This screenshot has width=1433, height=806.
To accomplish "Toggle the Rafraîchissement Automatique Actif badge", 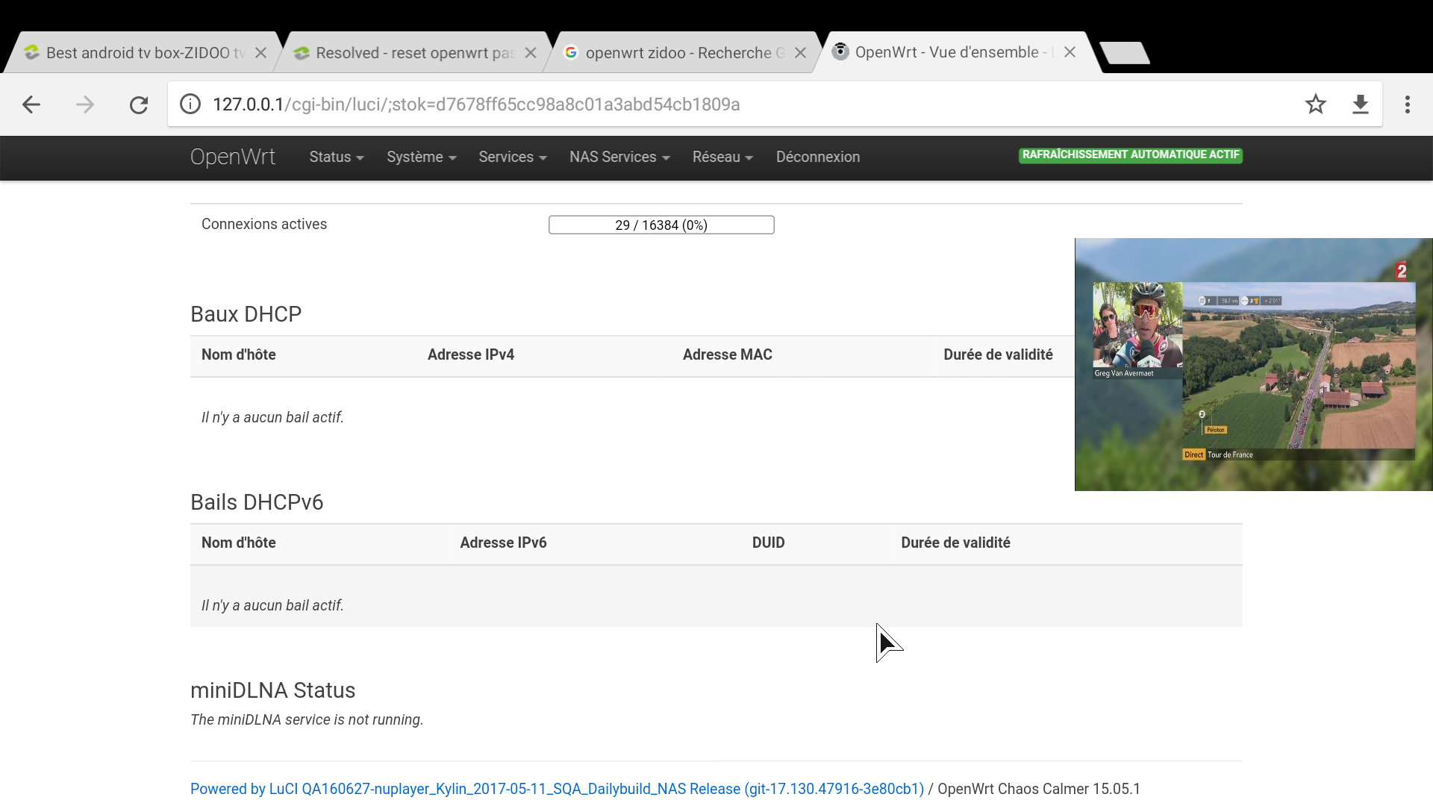I will [x=1130, y=155].
